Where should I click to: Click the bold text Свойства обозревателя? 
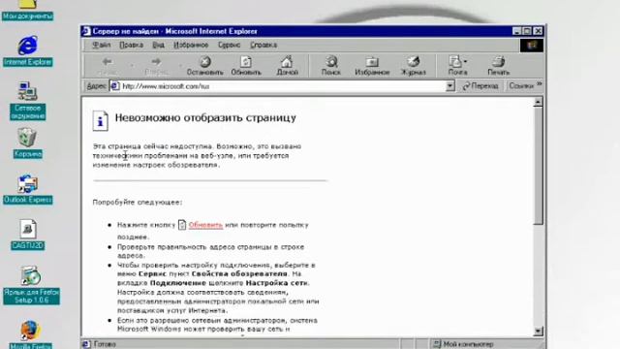point(239,273)
